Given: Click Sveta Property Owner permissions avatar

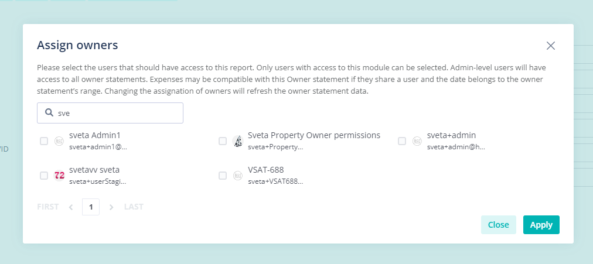Looking at the screenshot, I should [238, 141].
